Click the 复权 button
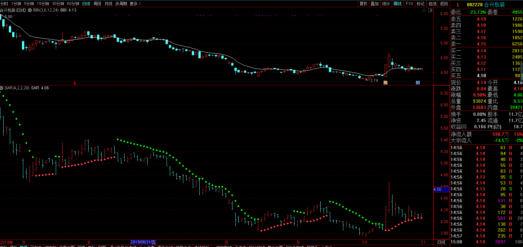This screenshot has width=523, height=247. click(x=364, y=4)
